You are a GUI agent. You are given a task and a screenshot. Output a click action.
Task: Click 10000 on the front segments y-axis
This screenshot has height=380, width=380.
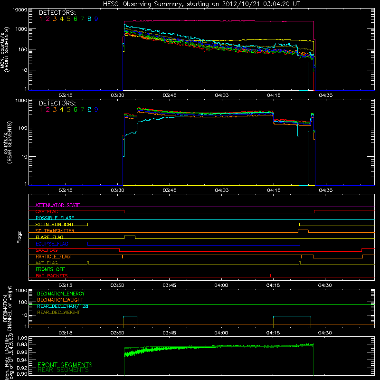[20, 10]
